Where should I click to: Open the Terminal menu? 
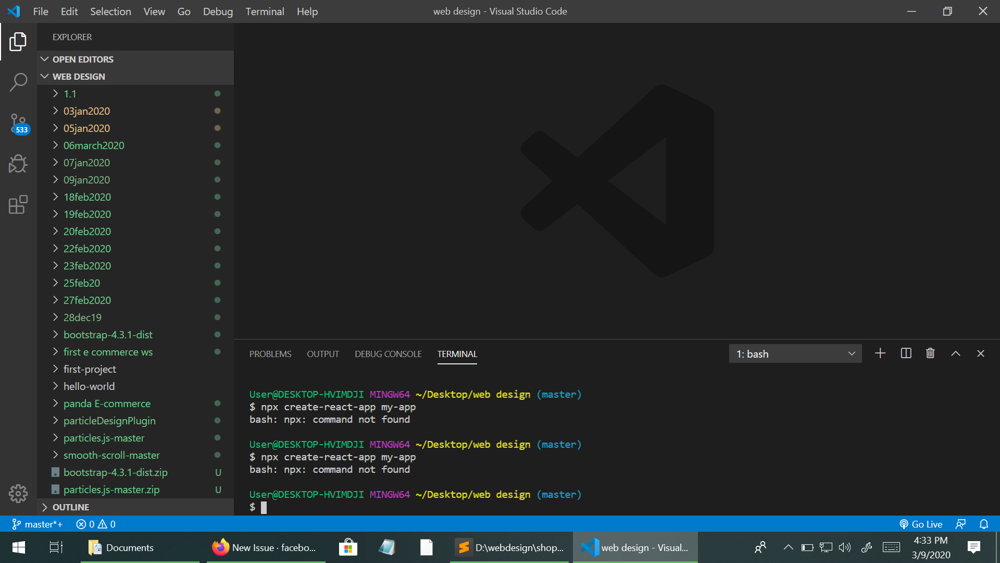tap(265, 11)
